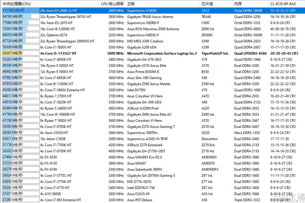Click the Quad DDR5-4800 memory cell
305x203 pixels.
coord(247,29)
